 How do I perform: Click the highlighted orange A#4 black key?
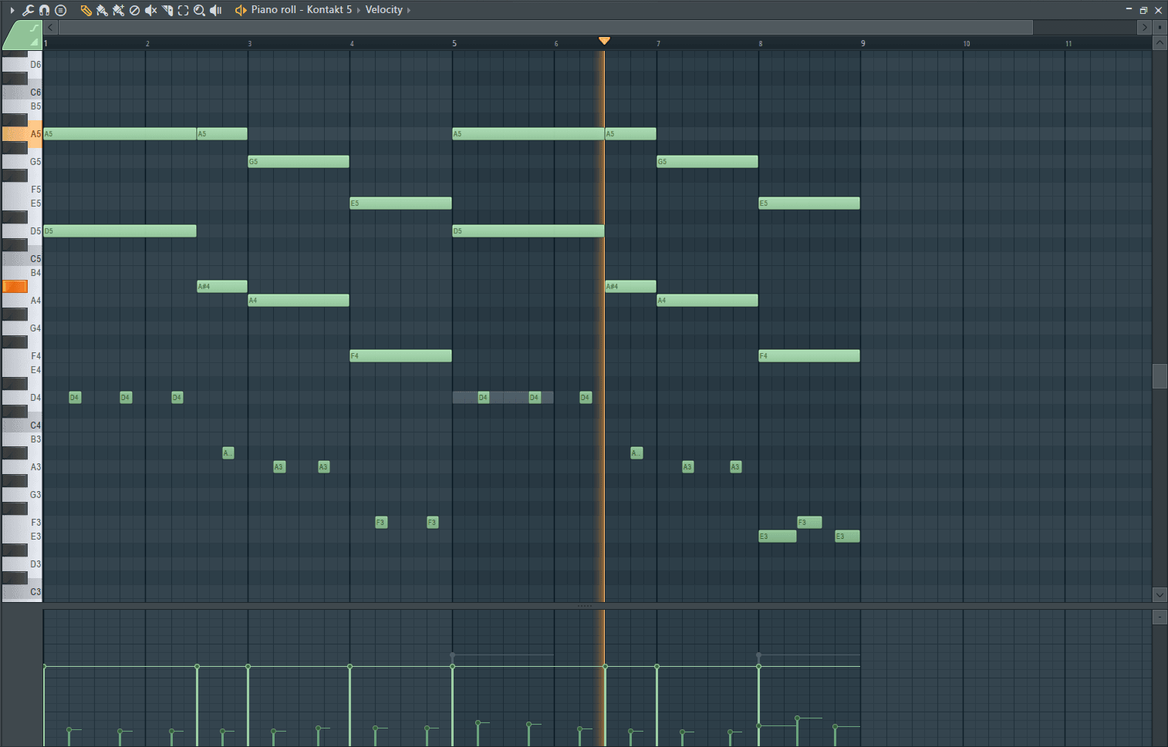pos(15,287)
